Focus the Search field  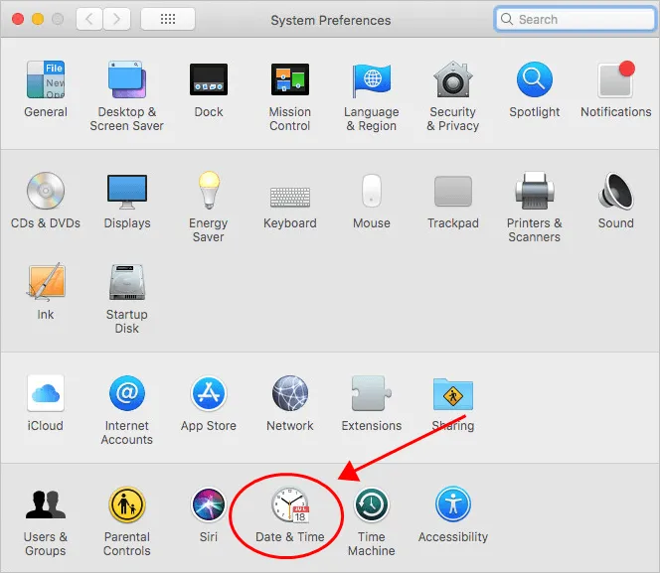(x=575, y=19)
